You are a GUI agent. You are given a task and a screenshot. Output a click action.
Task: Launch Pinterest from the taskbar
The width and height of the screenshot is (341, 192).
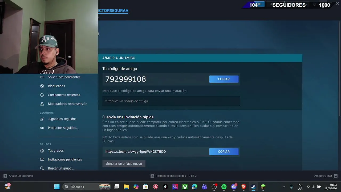click(156, 187)
